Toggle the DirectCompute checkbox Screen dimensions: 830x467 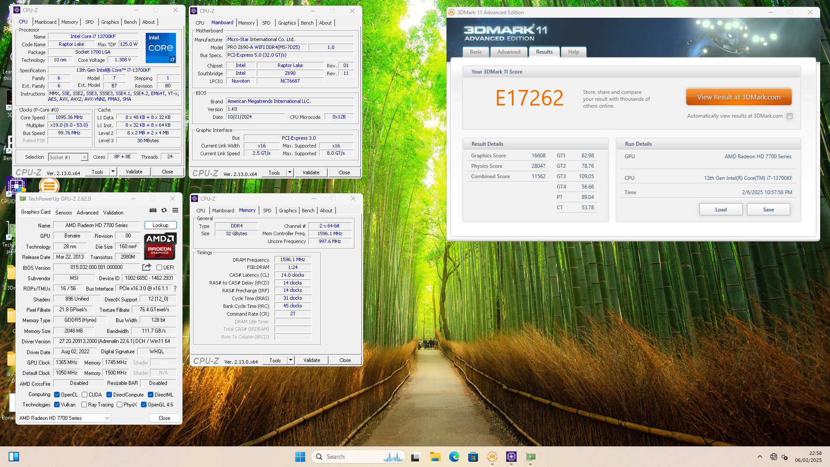tap(109, 395)
